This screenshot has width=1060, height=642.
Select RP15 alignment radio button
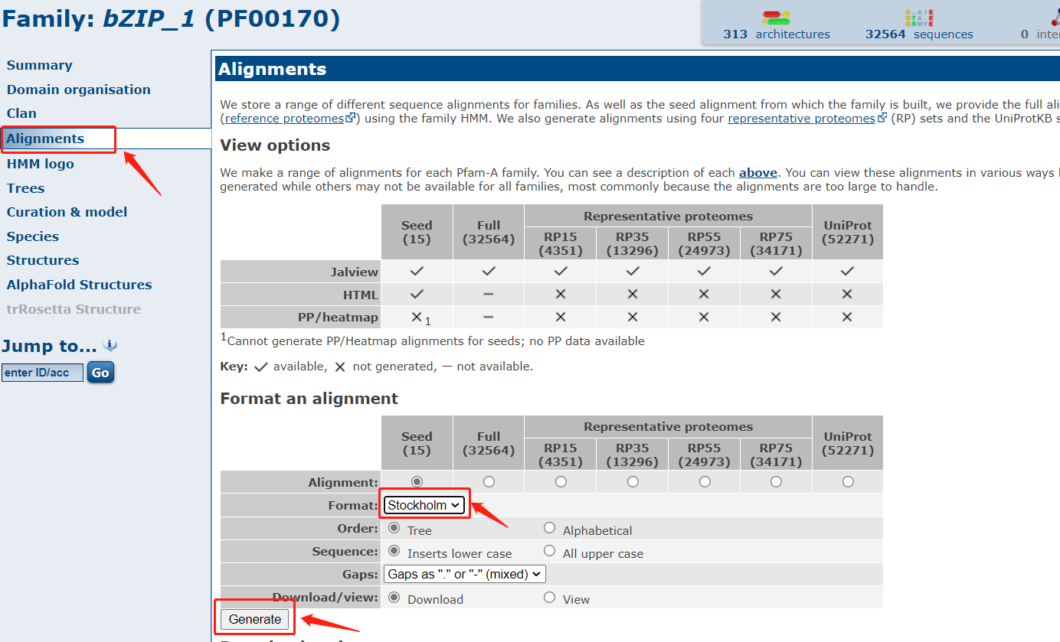pos(561,481)
